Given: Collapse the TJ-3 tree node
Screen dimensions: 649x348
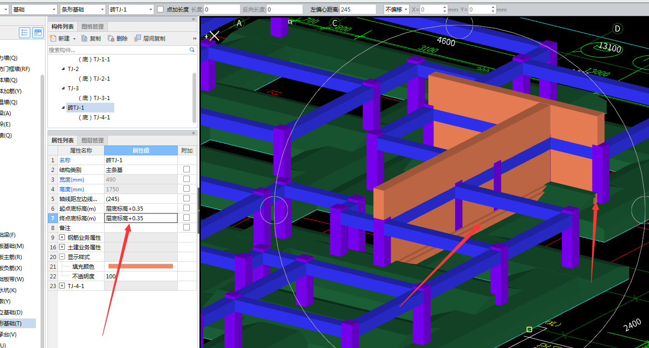Looking at the screenshot, I should (x=64, y=88).
